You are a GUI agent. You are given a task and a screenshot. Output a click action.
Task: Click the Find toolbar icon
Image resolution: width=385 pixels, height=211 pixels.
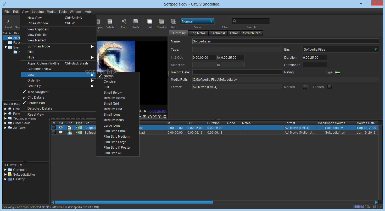coord(124,21)
